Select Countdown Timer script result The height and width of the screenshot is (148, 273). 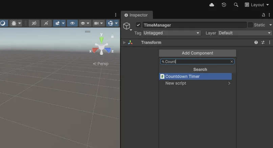[x=195, y=76]
